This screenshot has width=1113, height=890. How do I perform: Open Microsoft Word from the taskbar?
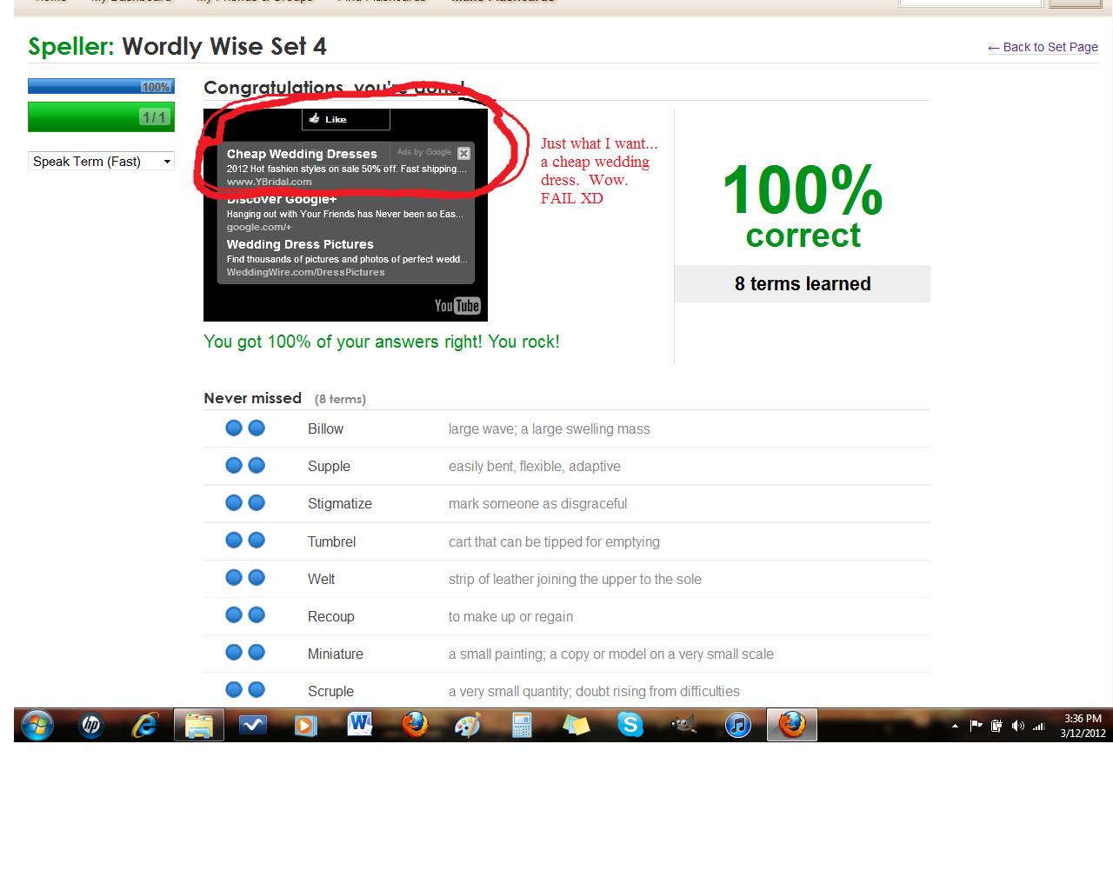coord(359,725)
